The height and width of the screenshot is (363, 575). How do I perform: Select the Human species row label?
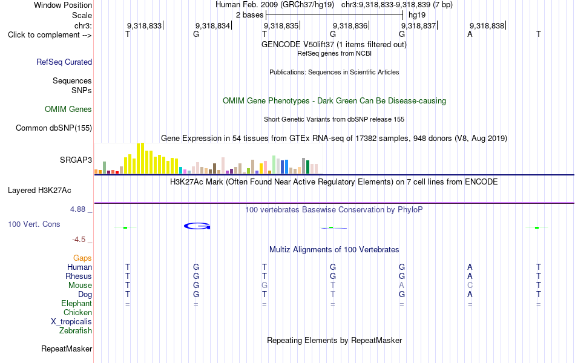point(79,267)
